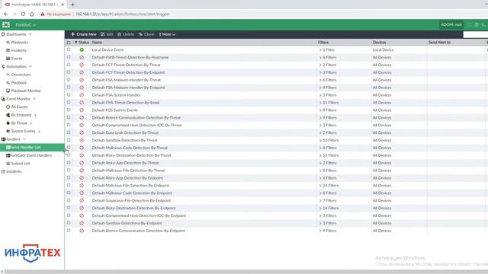Viewport: 488px width, 274px height.
Task: Select Event Handler List in sidebar
Action: point(32,147)
